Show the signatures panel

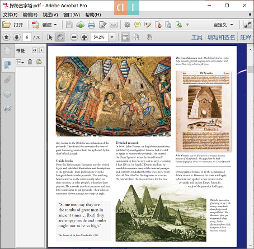click(x=7, y=109)
